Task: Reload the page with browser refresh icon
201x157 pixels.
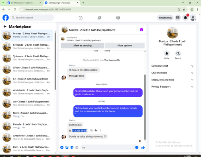Action: click(15, 9)
